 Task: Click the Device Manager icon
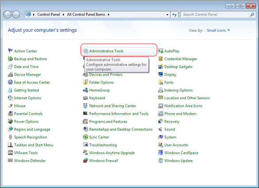click(10, 74)
